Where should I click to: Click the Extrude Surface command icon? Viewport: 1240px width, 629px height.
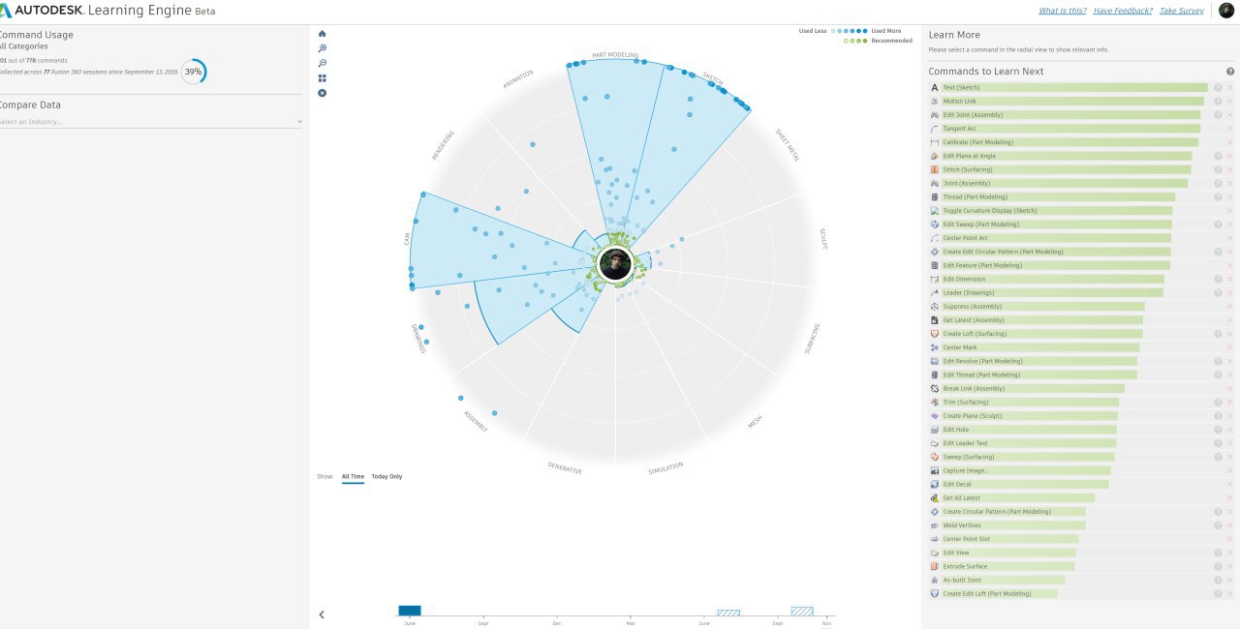[935, 566]
